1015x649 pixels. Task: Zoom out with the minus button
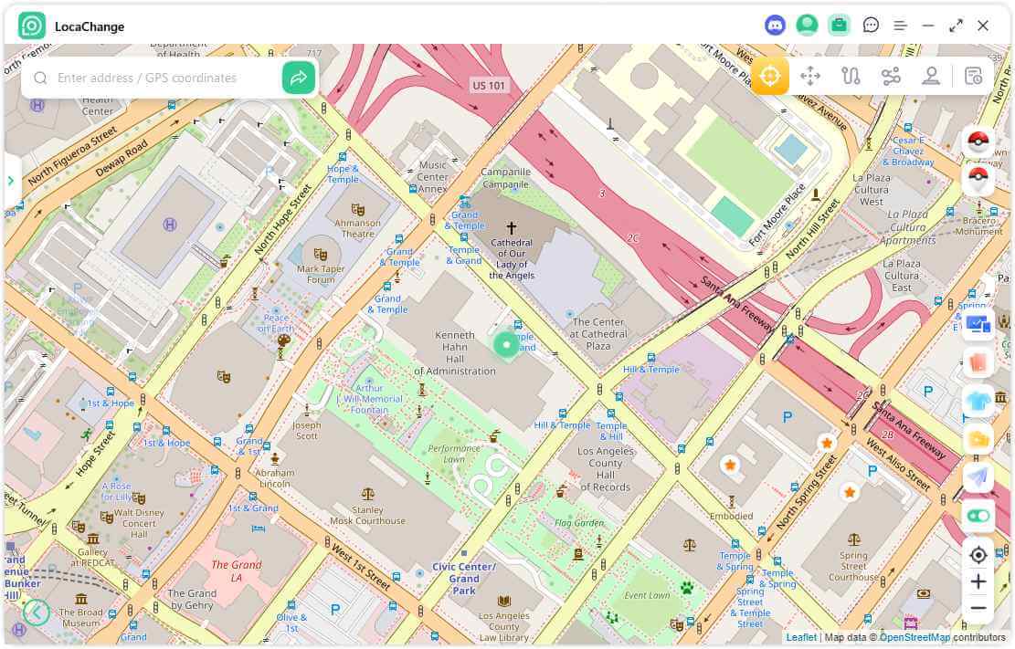pyautogui.click(x=978, y=608)
